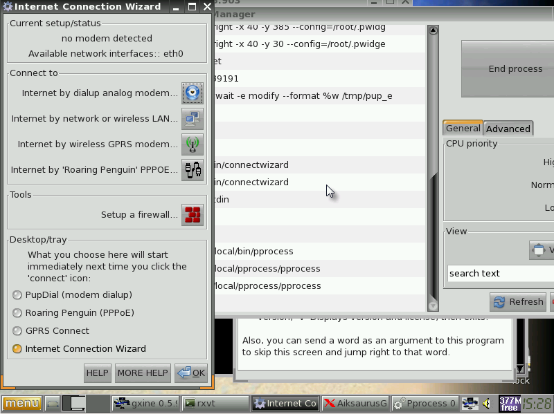
Task: Click Internet Connection Wizard titlebar gear icon
Action: click(x=7, y=6)
